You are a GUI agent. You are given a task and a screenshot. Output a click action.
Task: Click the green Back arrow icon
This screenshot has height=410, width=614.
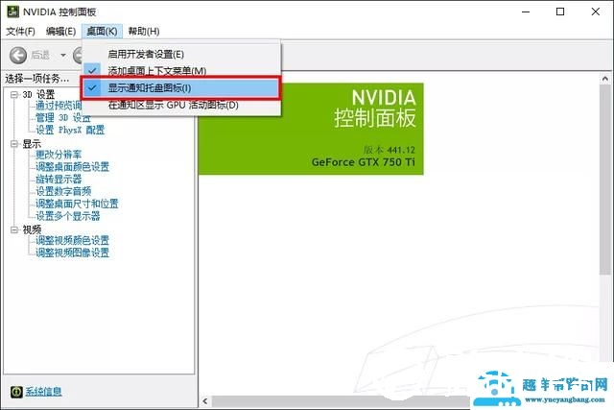18,56
